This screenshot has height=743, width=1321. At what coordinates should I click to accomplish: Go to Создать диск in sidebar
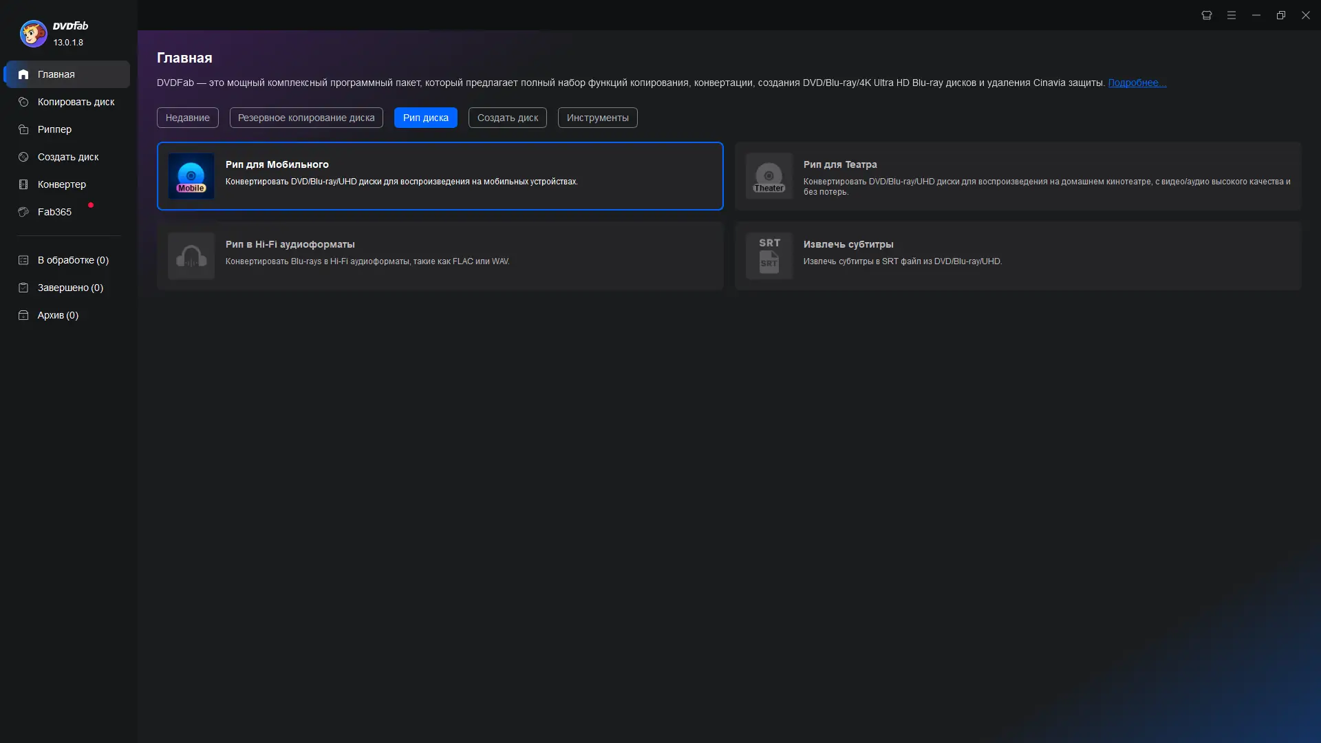67,157
